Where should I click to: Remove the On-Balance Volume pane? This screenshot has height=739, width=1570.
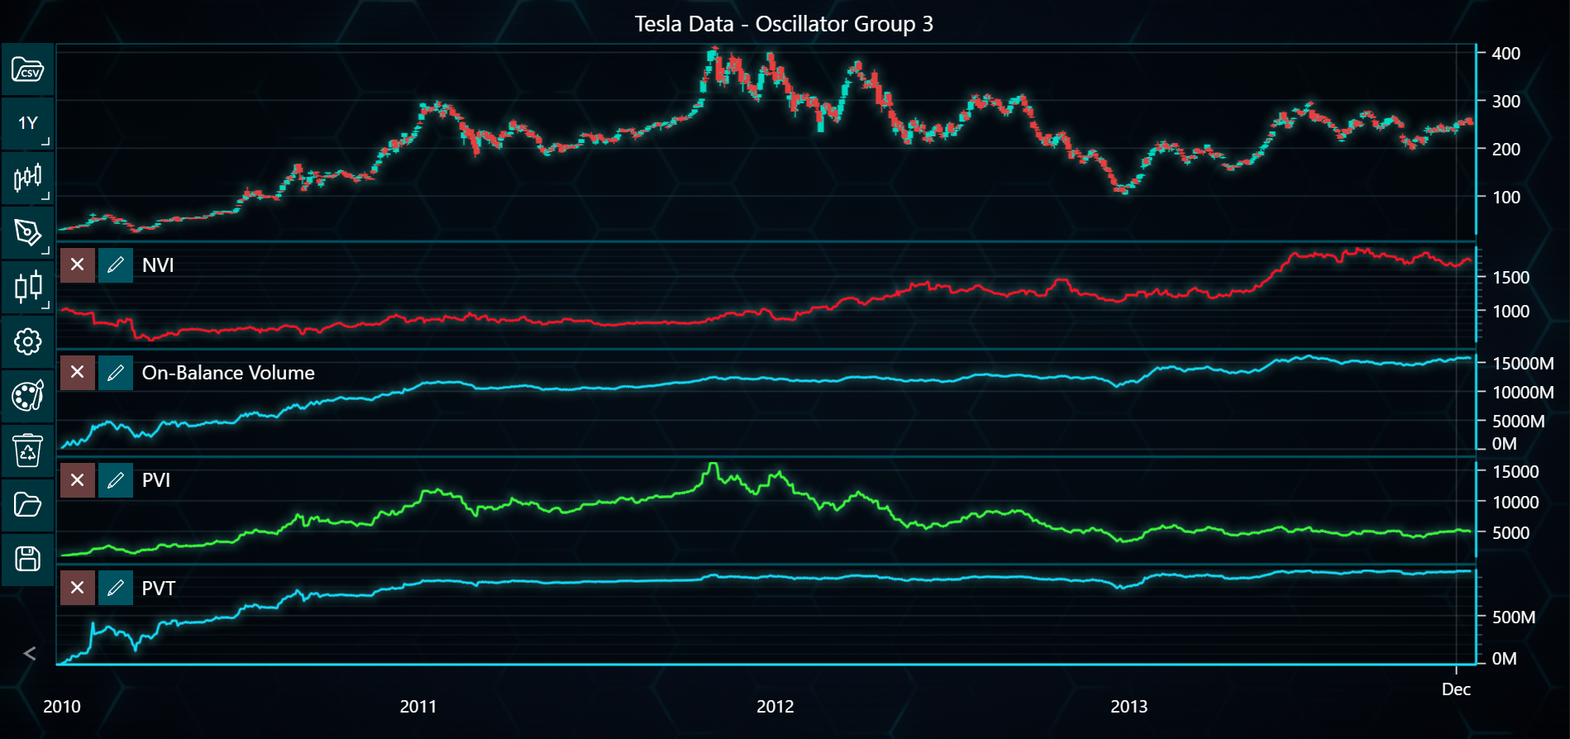[78, 373]
